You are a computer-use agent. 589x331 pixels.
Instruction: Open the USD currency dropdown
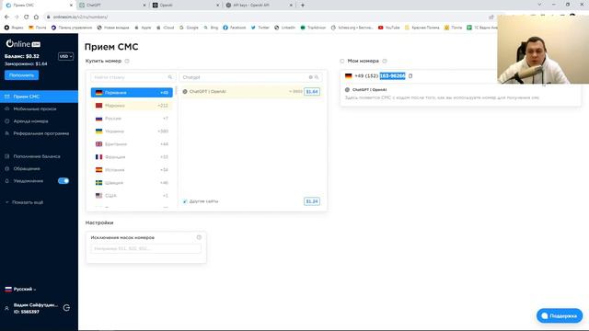[65, 56]
